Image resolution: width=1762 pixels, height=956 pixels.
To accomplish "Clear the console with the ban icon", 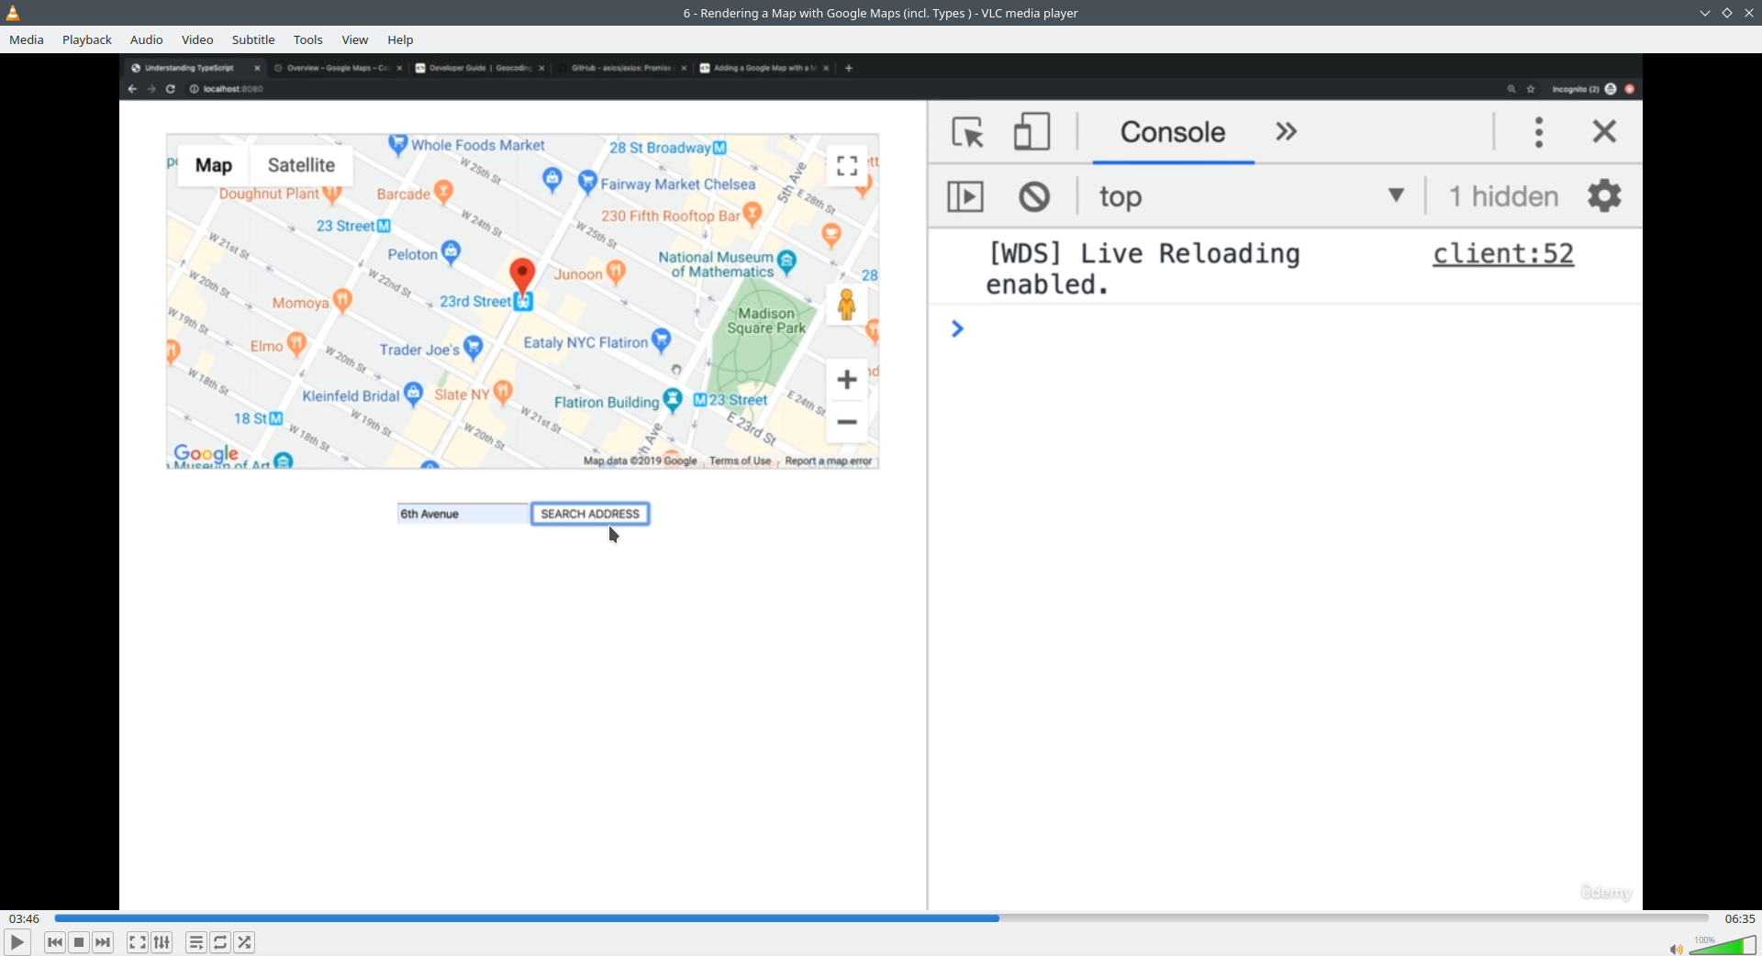I will 1034,196.
